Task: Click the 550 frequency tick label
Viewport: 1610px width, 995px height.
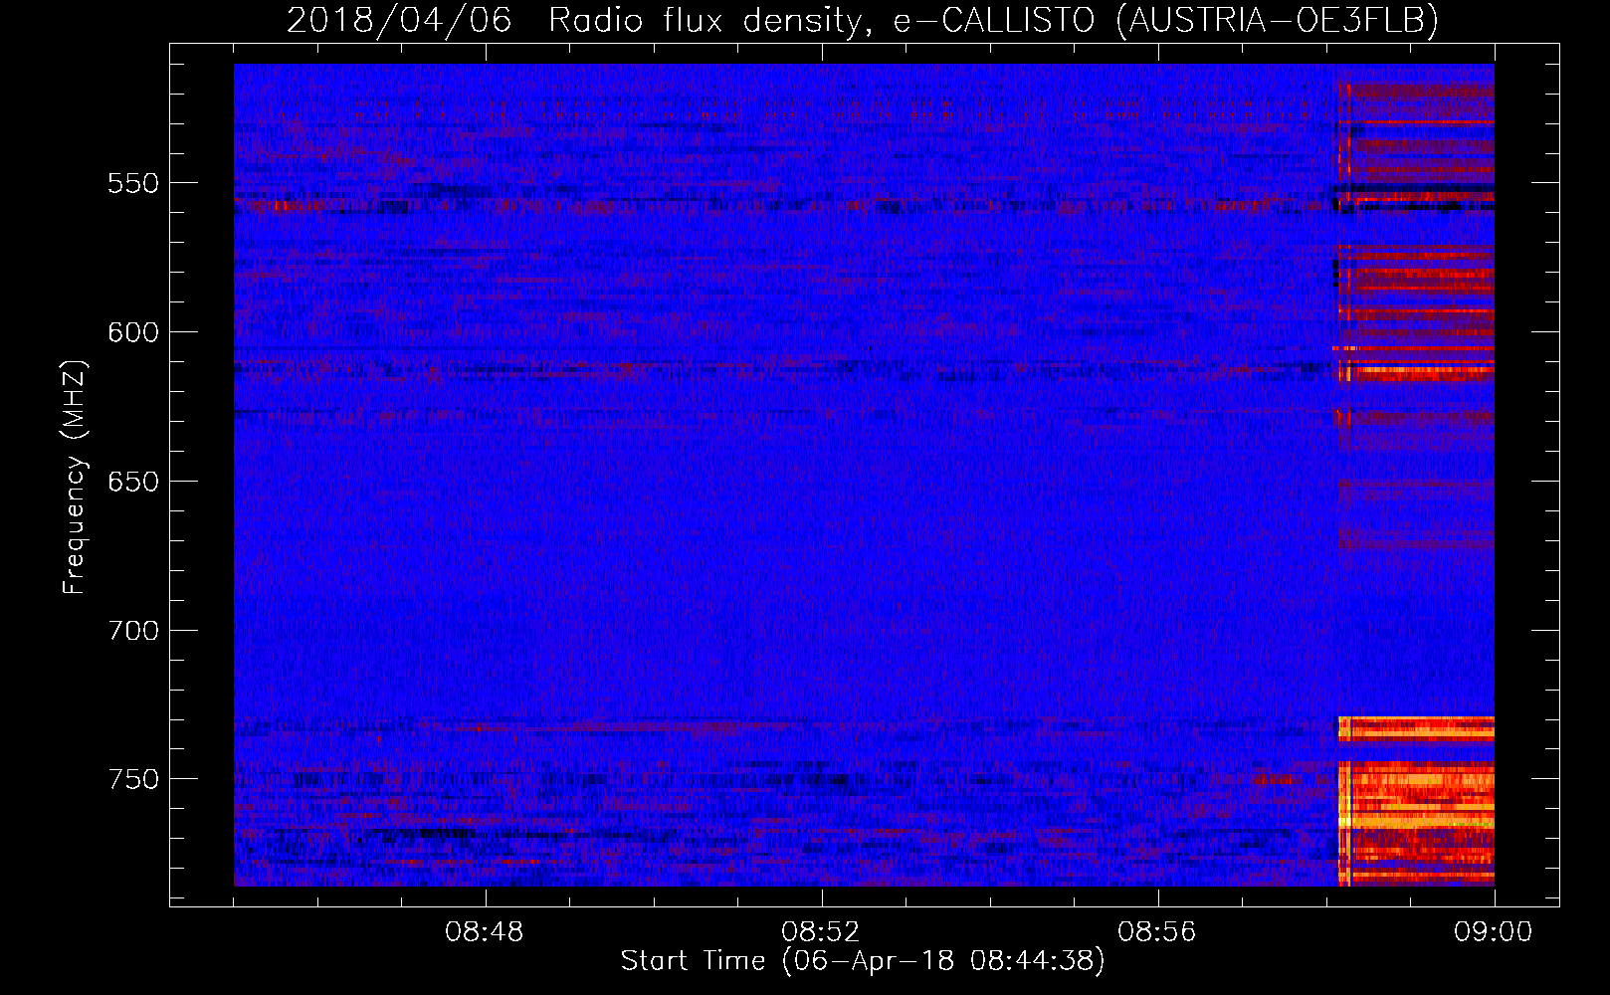Action: click(133, 184)
